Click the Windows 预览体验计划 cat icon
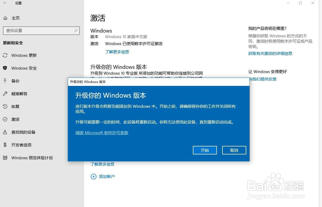322x207 pixels. pyautogui.click(x=5, y=158)
